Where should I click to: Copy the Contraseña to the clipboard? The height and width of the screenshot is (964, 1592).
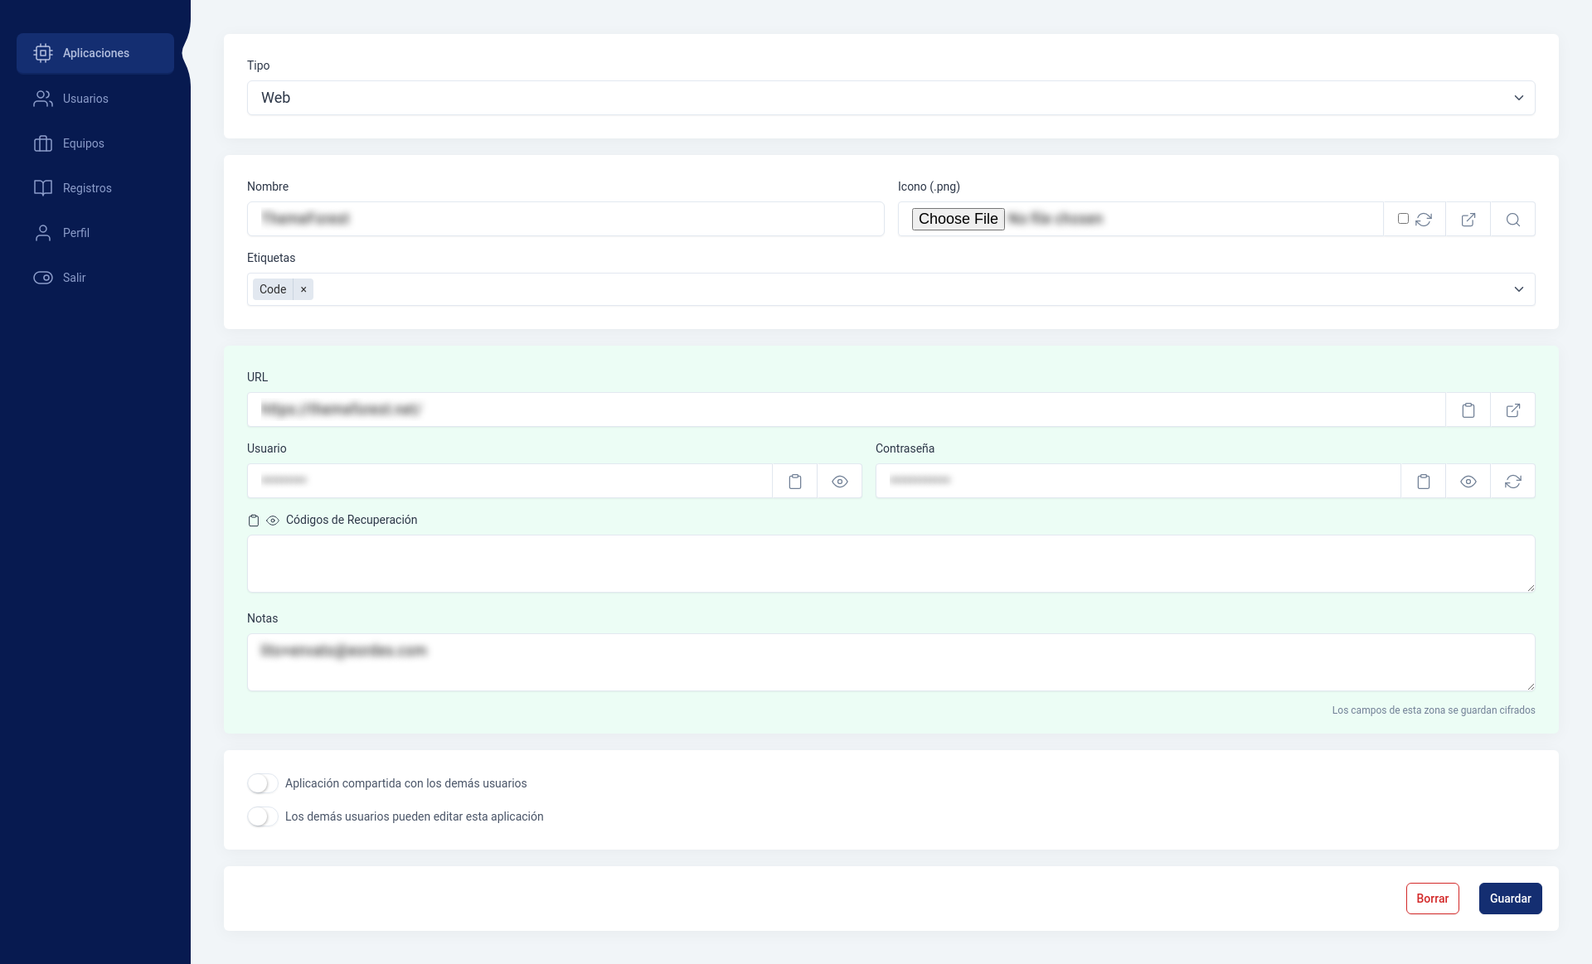(1424, 482)
